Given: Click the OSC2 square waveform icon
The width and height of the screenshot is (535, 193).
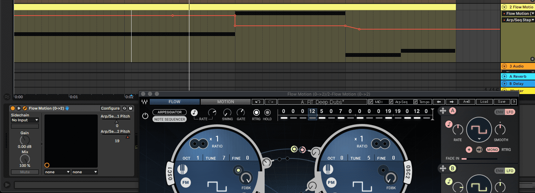Looking at the screenshot, I should point(362,186).
